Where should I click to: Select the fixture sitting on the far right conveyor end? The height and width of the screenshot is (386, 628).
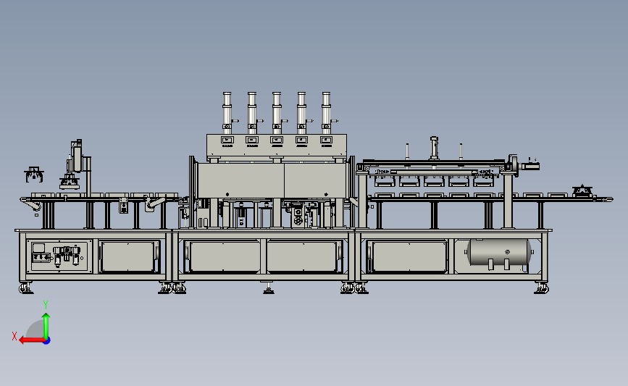coord(583,191)
